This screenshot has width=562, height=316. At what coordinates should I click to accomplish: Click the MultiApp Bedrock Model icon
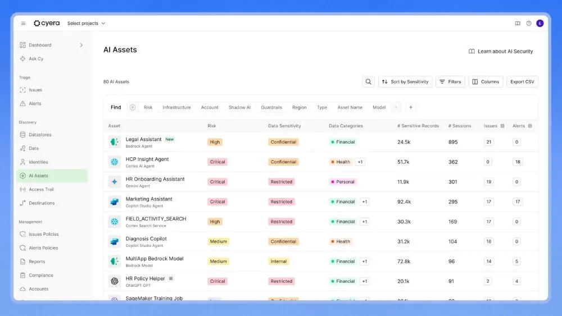pos(114,262)
